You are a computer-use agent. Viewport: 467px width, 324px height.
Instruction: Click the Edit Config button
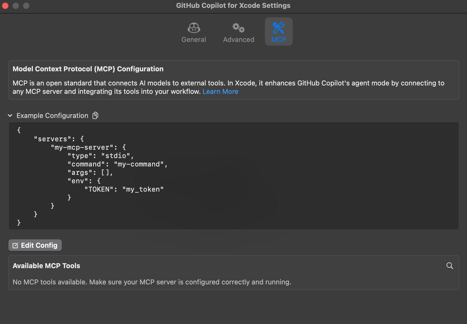tap(35, 245)
